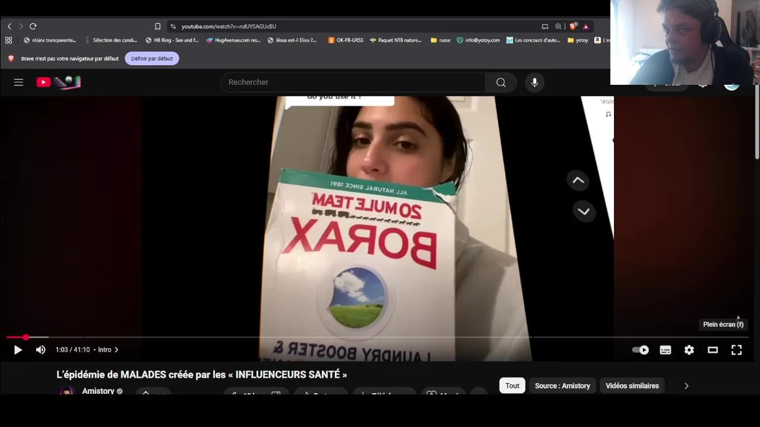Screen dimensions: 760x427
Task: Open the player settings gear
Action: click(x=689, y=350)
